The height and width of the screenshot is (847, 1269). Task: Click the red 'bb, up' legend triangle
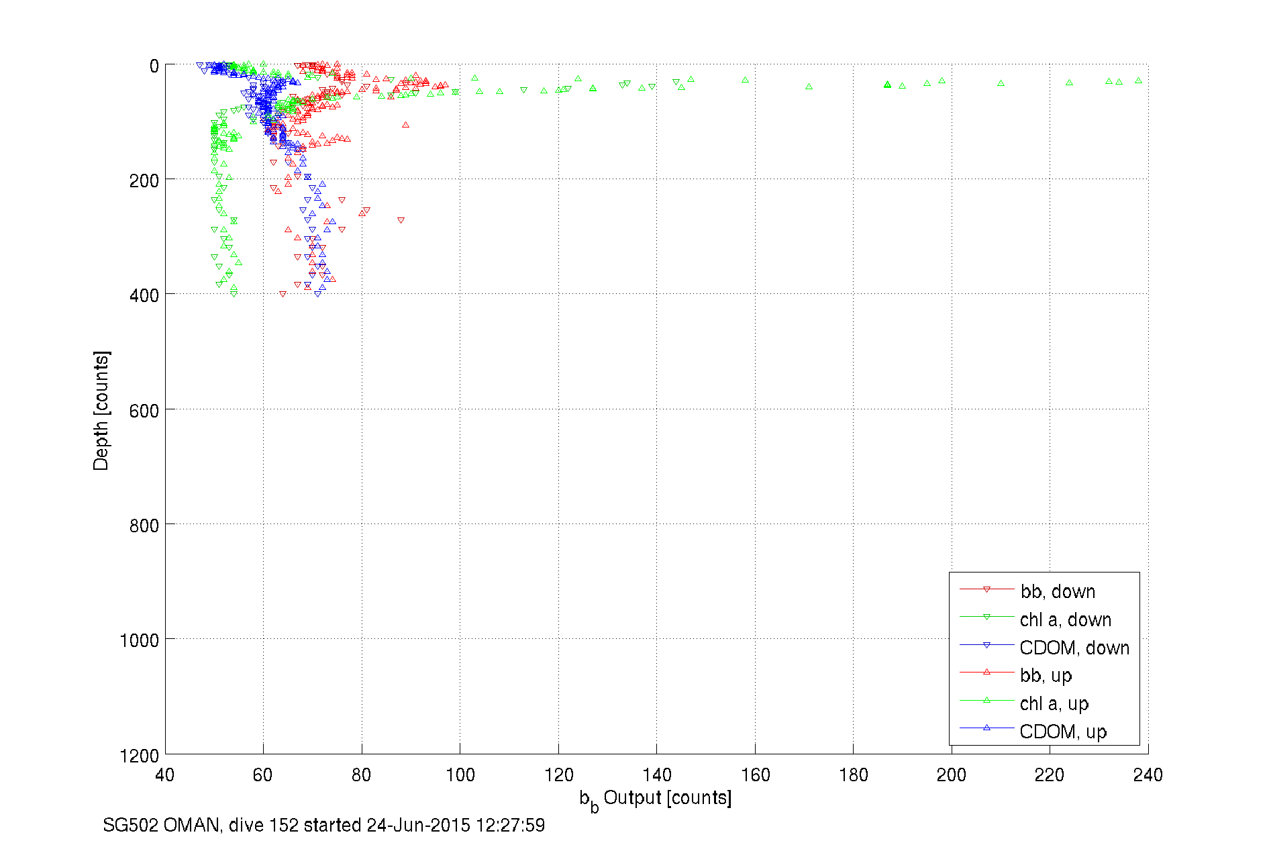[986, 672]
